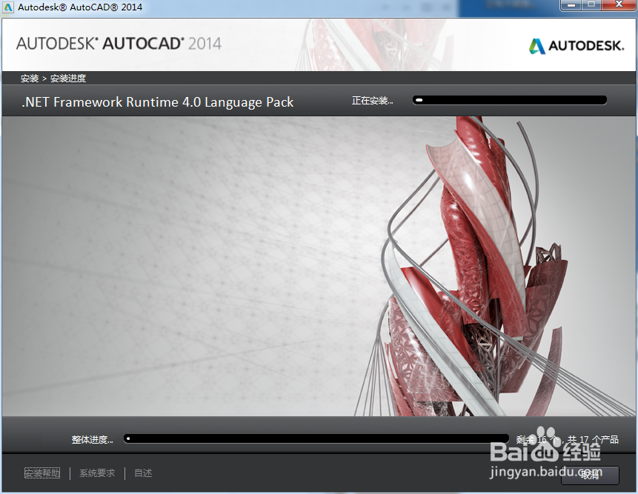638x494 pixels.
Task: Open the 安装帮助 installation help link
Action: click(42, 473)
